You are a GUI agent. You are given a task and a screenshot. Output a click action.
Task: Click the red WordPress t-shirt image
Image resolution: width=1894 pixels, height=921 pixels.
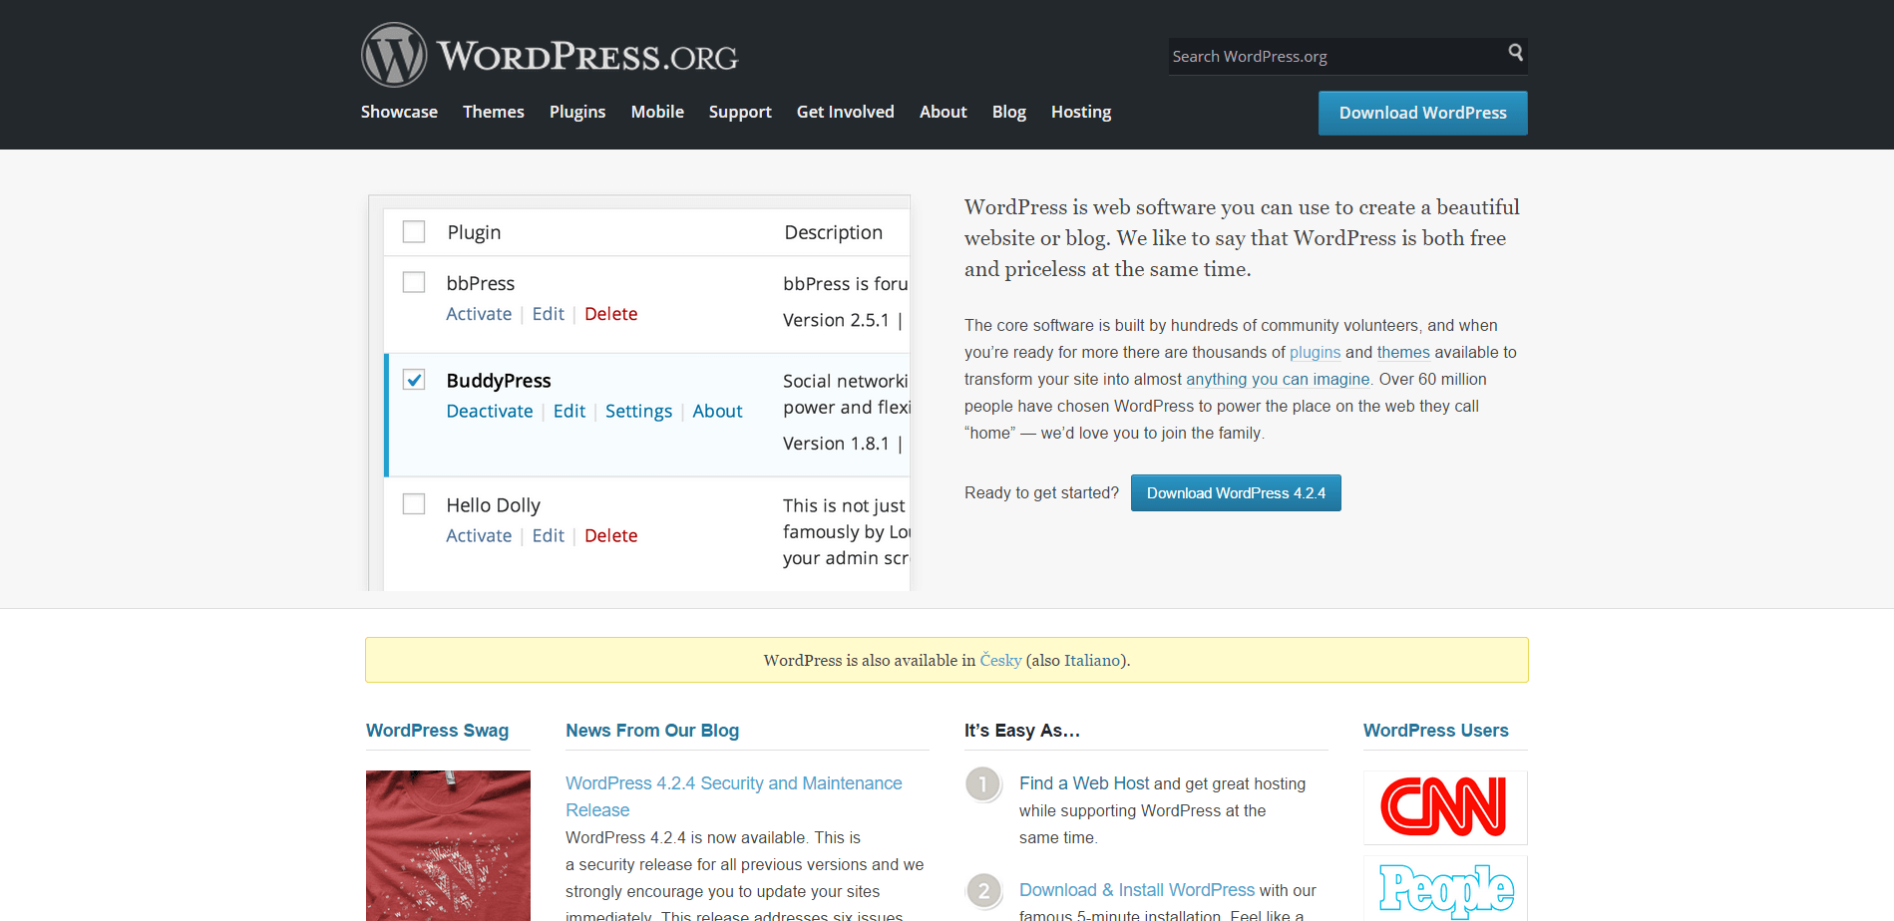click(x=448, y=845)
